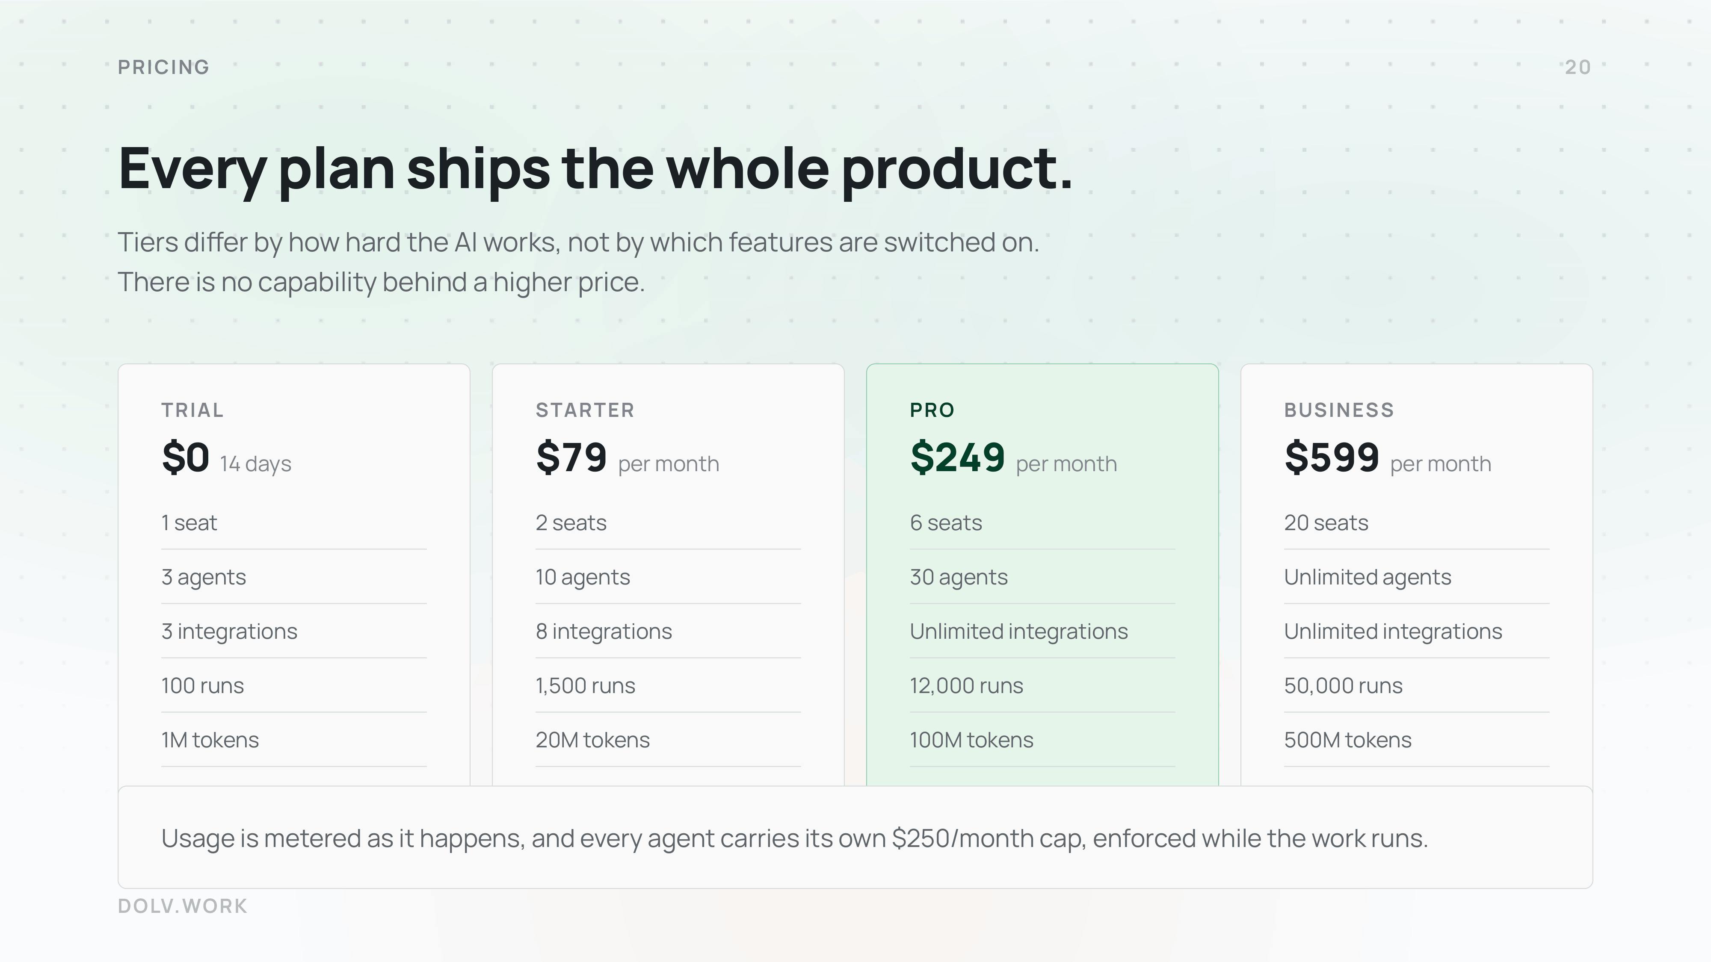
Task: Select the Starter plan heading
Action: point(585,410)
